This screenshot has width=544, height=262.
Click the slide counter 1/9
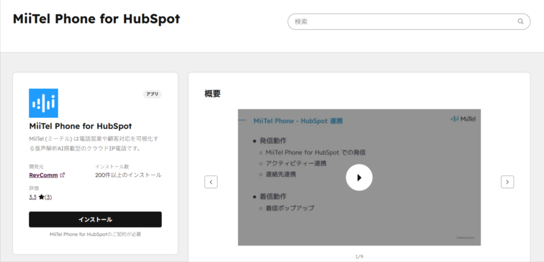coord(359,257)
